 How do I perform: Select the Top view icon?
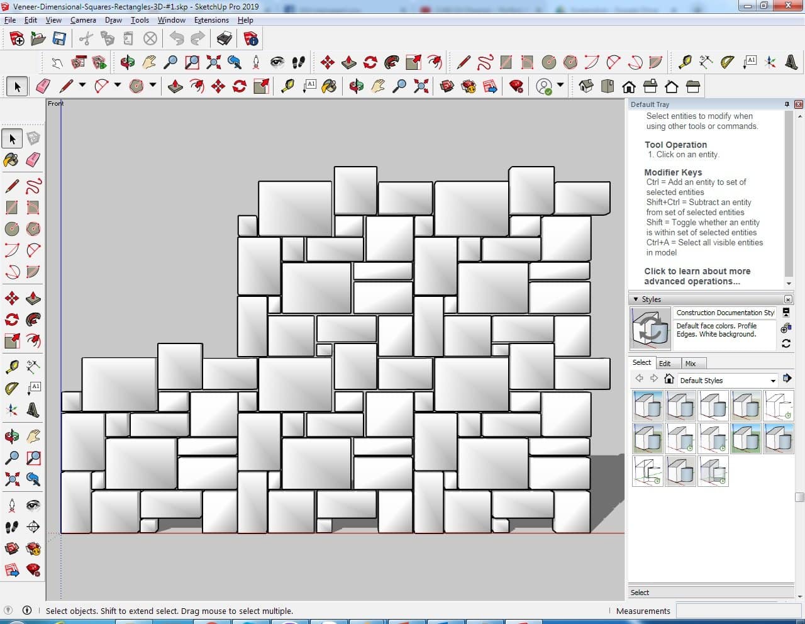[608, 86]
